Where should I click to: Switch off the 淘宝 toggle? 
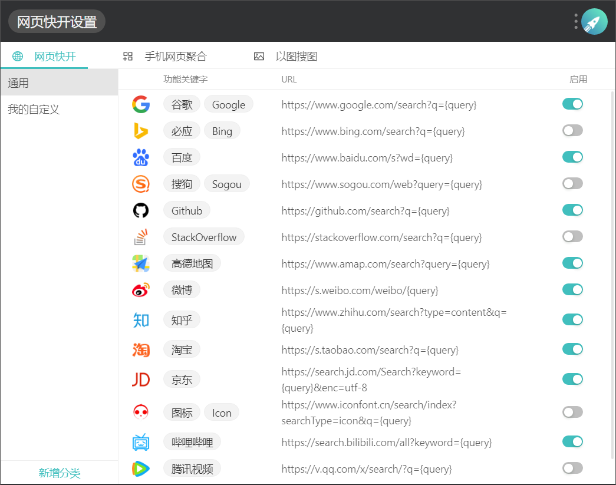(x=572, y=349)
